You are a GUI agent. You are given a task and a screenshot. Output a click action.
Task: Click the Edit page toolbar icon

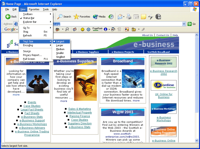[x=136, y=17]
